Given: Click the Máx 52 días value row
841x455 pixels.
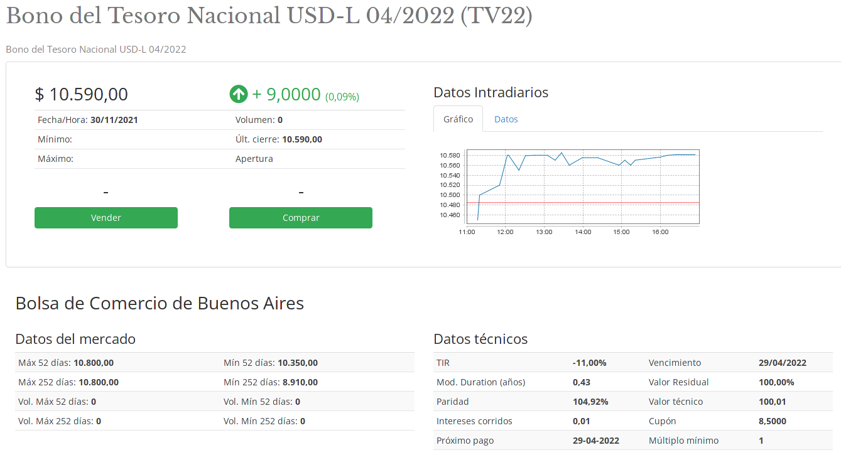Looking at the screenshot, I should point(66,363).
